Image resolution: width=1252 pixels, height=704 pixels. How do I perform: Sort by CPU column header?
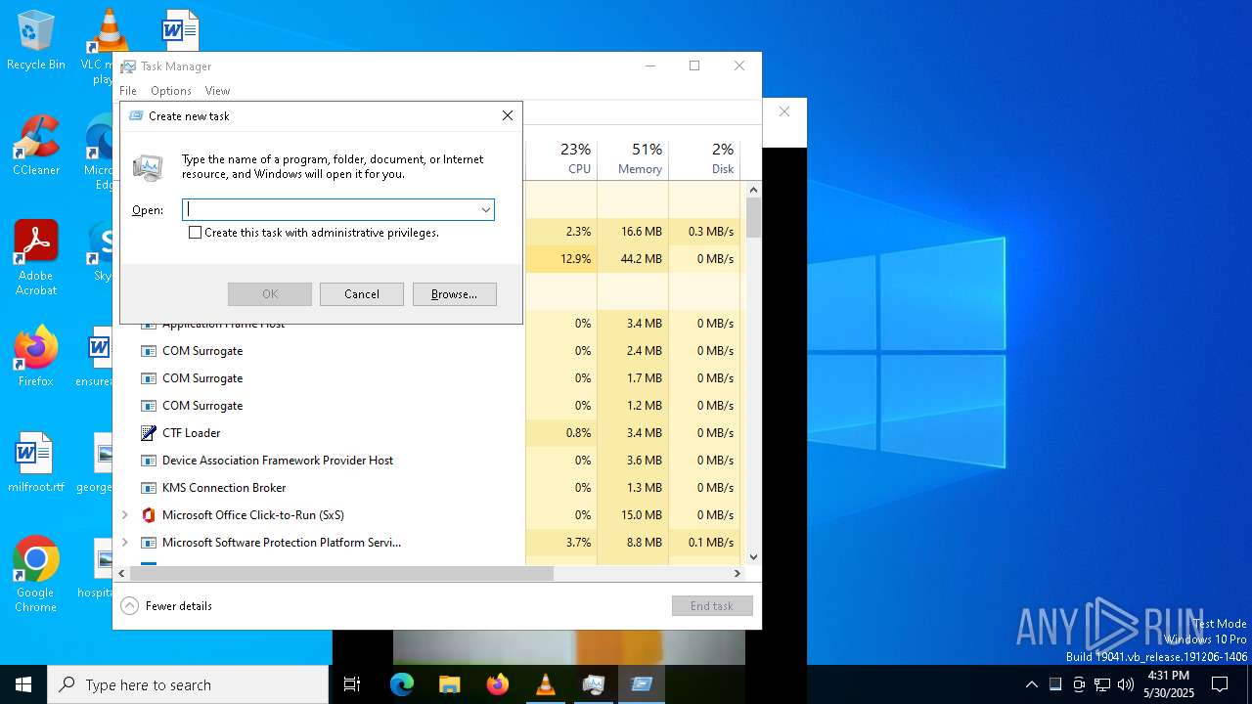pos(561,159)
